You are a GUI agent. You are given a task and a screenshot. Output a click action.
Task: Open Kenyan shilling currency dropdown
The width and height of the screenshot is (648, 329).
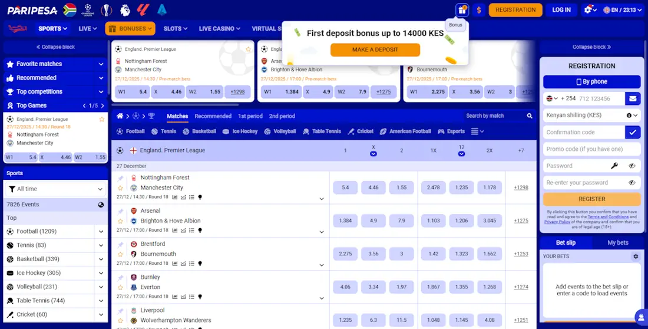point(592,116)
